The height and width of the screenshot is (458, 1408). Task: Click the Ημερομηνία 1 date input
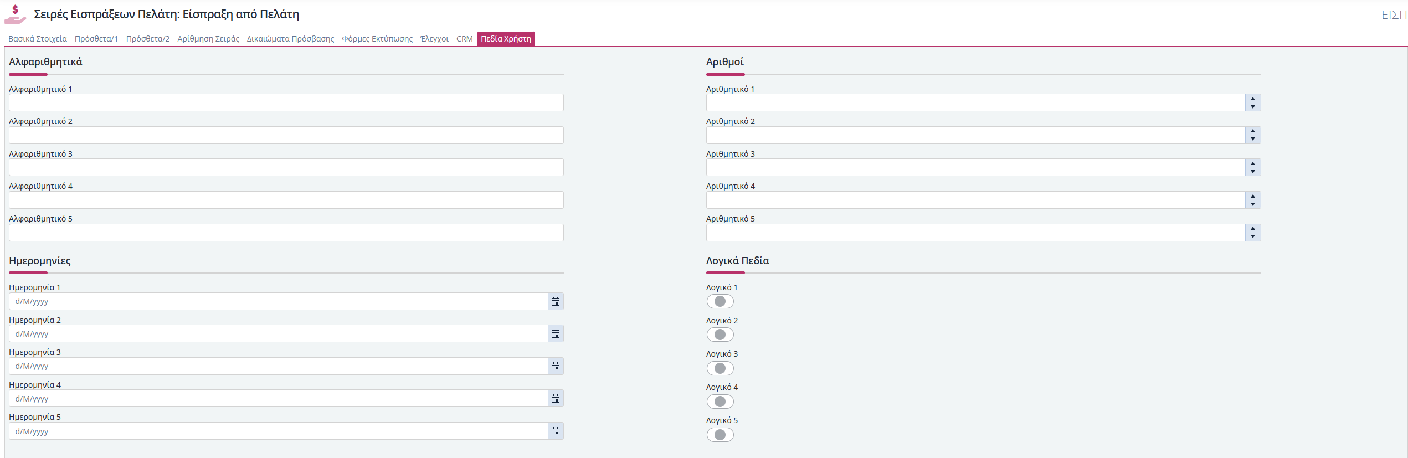coord(279,301)
